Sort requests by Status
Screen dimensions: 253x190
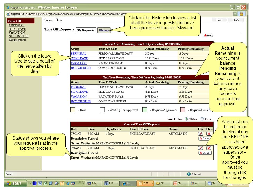coord(186,119)
